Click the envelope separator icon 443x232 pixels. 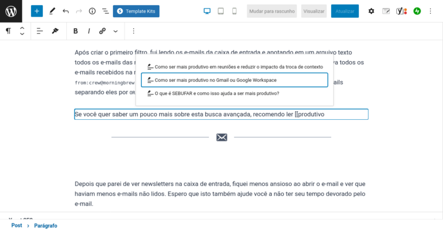221,137
